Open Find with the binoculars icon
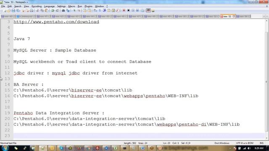Screen dimensions: 269x151 click(63, 10)
